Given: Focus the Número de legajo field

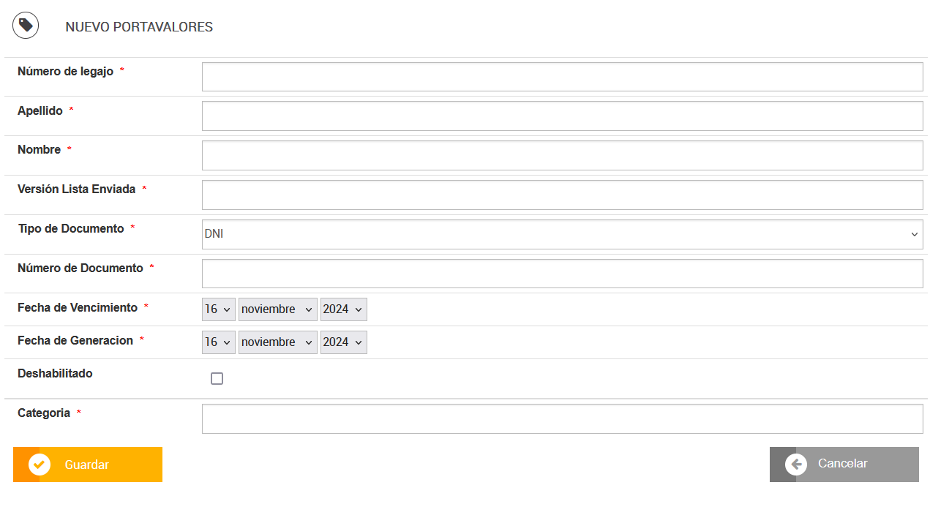Looking at the screenshot, I should (562, 77).
